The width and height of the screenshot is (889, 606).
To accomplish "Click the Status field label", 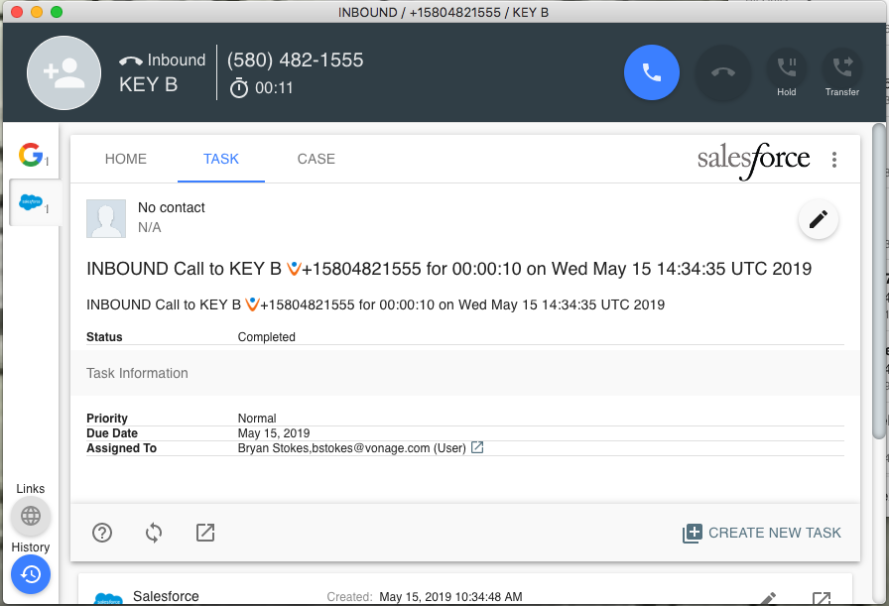I will tap(104, 337).
